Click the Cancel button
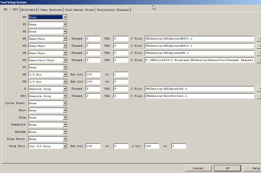 pyautogui.click(x=198, y=168)
